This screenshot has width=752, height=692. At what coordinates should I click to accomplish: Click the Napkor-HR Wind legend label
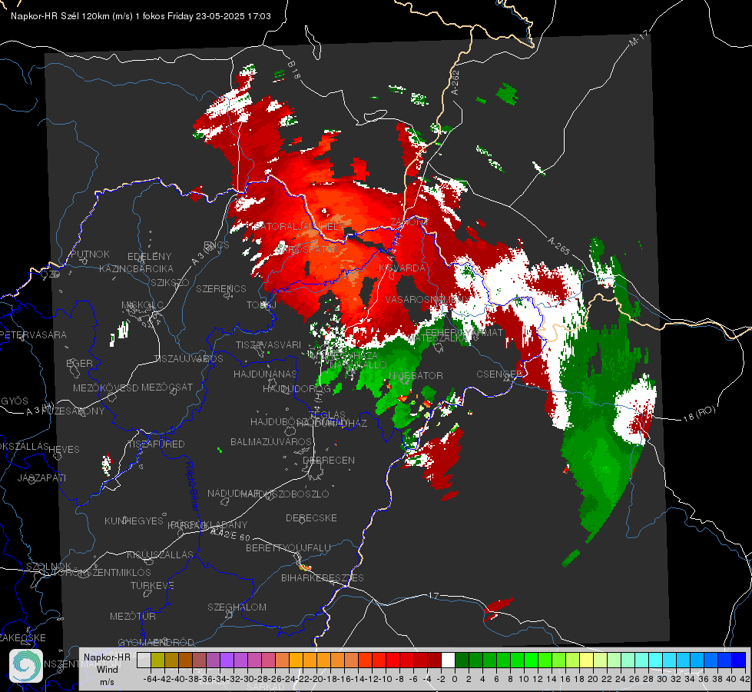point(107,669)
